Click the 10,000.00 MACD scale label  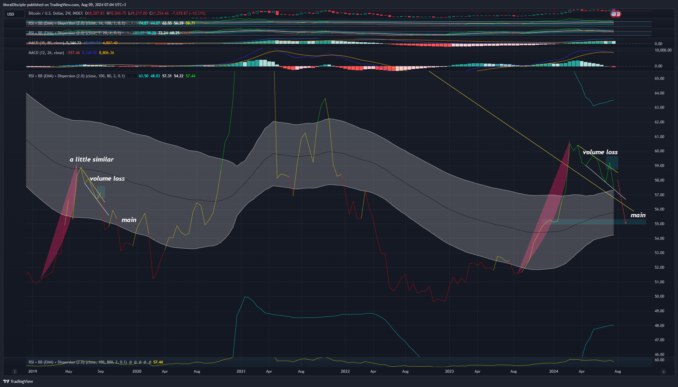point(663,50)
